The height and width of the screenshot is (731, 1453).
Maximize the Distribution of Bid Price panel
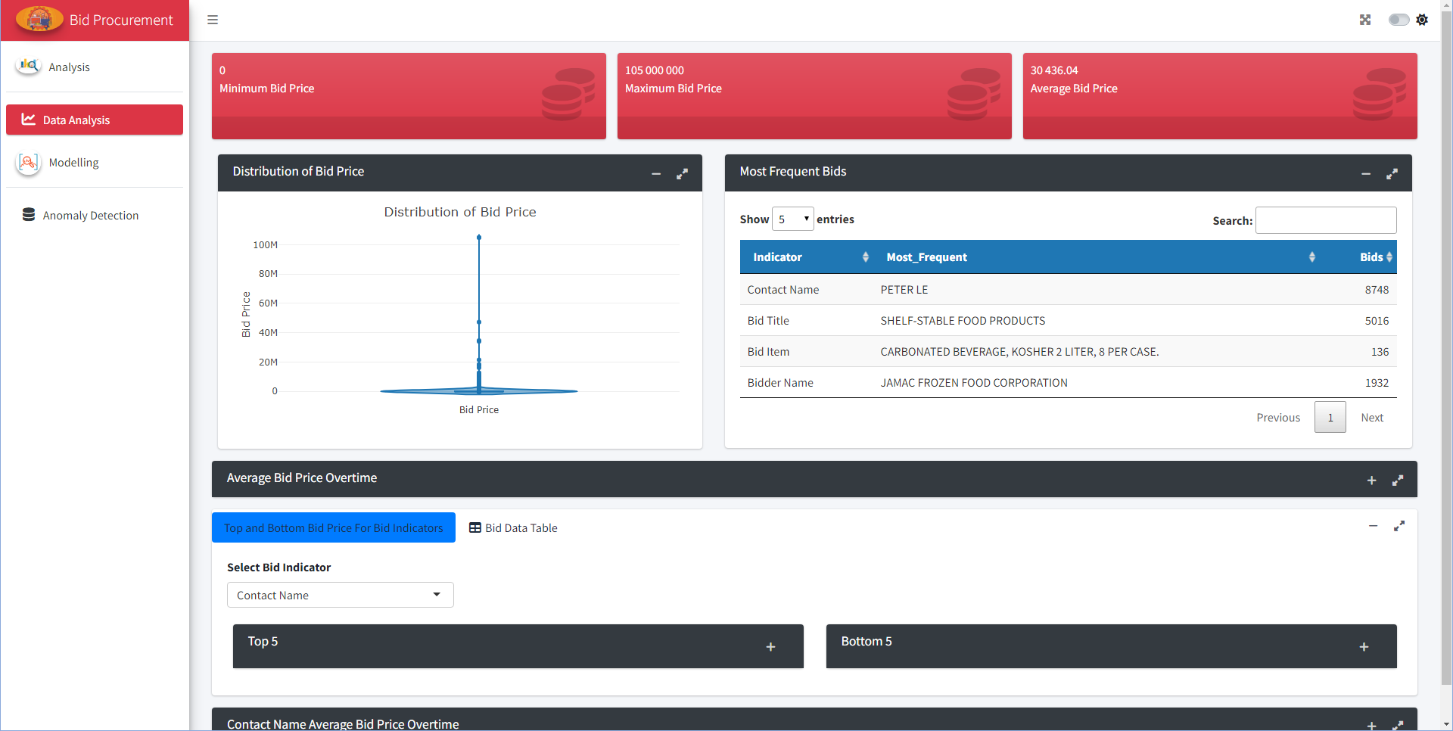click(682, 174)
